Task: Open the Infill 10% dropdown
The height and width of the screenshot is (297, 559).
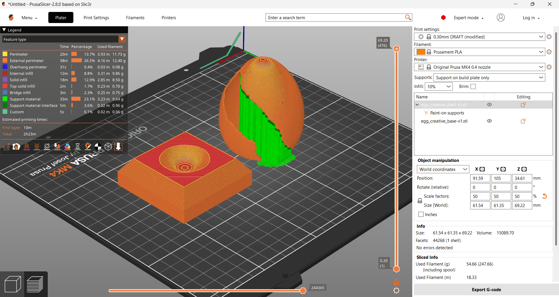Action: point(439,86)
